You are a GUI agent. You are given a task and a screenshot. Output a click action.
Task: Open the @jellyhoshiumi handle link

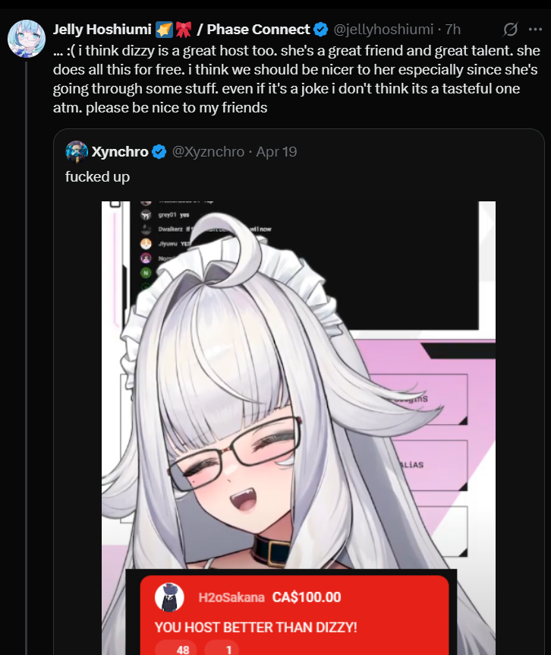pos(383,29)
